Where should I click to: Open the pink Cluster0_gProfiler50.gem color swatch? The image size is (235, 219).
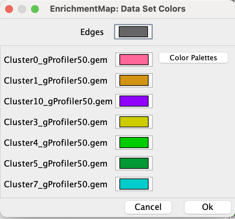click(x=134, y=60)
